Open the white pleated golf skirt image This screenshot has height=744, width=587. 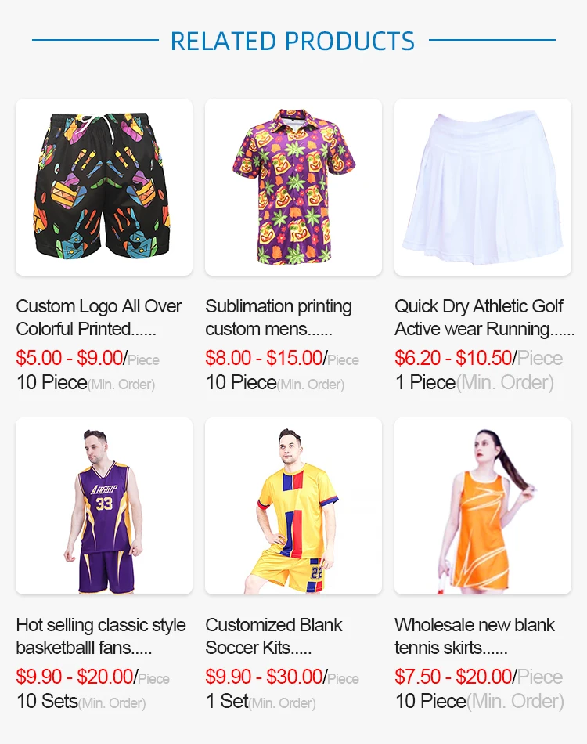tap(483, 187)
